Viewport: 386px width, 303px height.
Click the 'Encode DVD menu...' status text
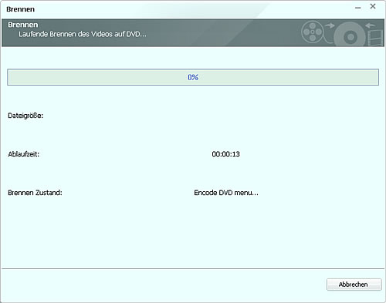point(226,193)
